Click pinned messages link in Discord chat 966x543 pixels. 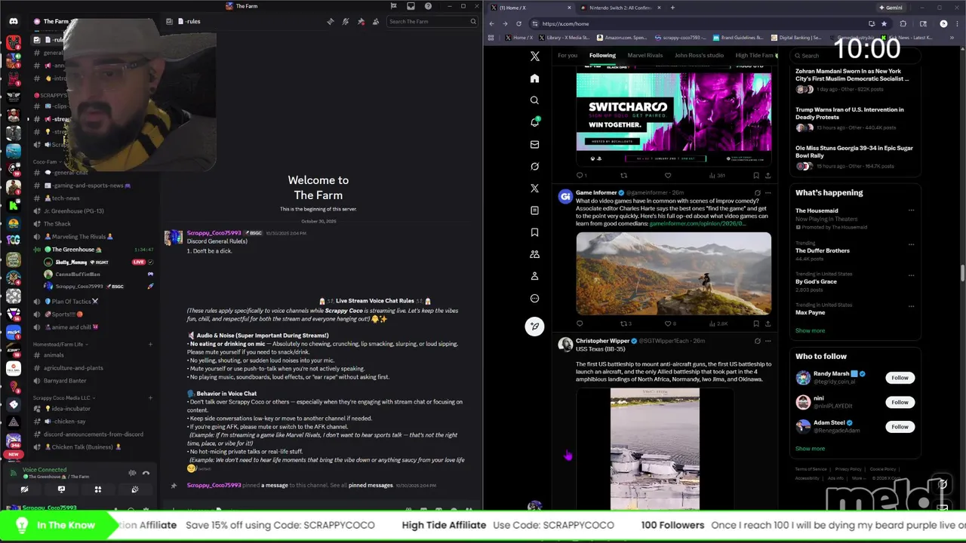(371, 485)
